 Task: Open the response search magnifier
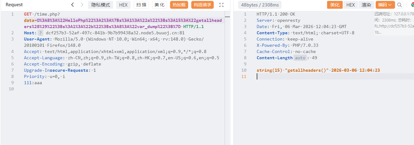click(x=399, y=5)
